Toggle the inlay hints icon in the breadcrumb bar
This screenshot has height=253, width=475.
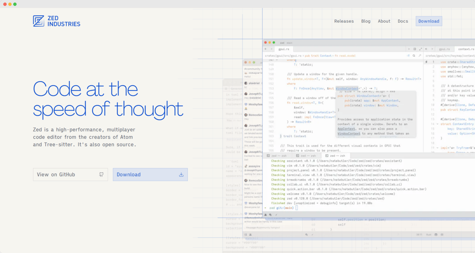pos(408,56)
